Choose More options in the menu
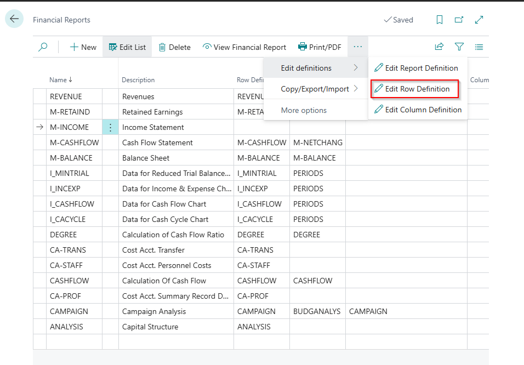524x365 pixels. point(304,110)
